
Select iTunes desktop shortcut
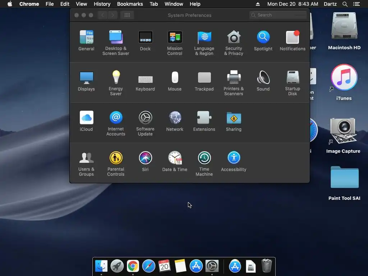[344, 82]
